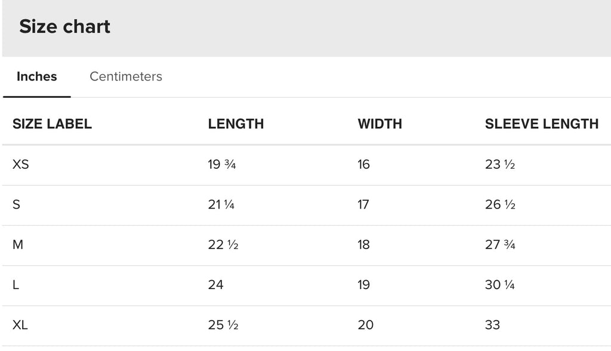Image resolution: width=611 pixels, height=351 pixels.
Task: Select the M size label cell
Action: (18, 244)
